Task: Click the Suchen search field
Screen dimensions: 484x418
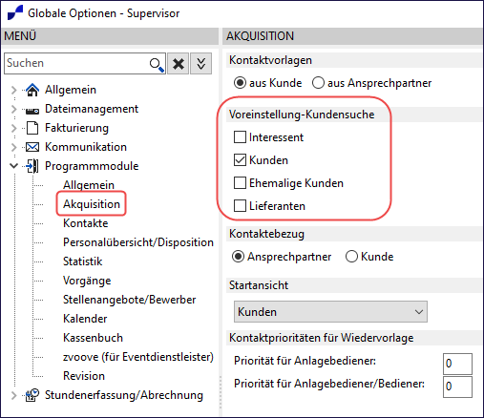Action: (x=76, y=63)
